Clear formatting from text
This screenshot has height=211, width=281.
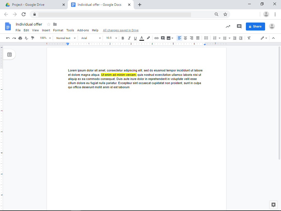(x=249, y=38)
